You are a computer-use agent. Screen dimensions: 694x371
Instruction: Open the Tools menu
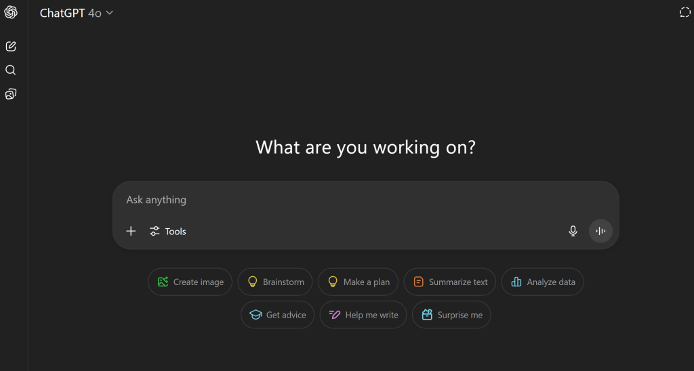(x=168, y=232)
